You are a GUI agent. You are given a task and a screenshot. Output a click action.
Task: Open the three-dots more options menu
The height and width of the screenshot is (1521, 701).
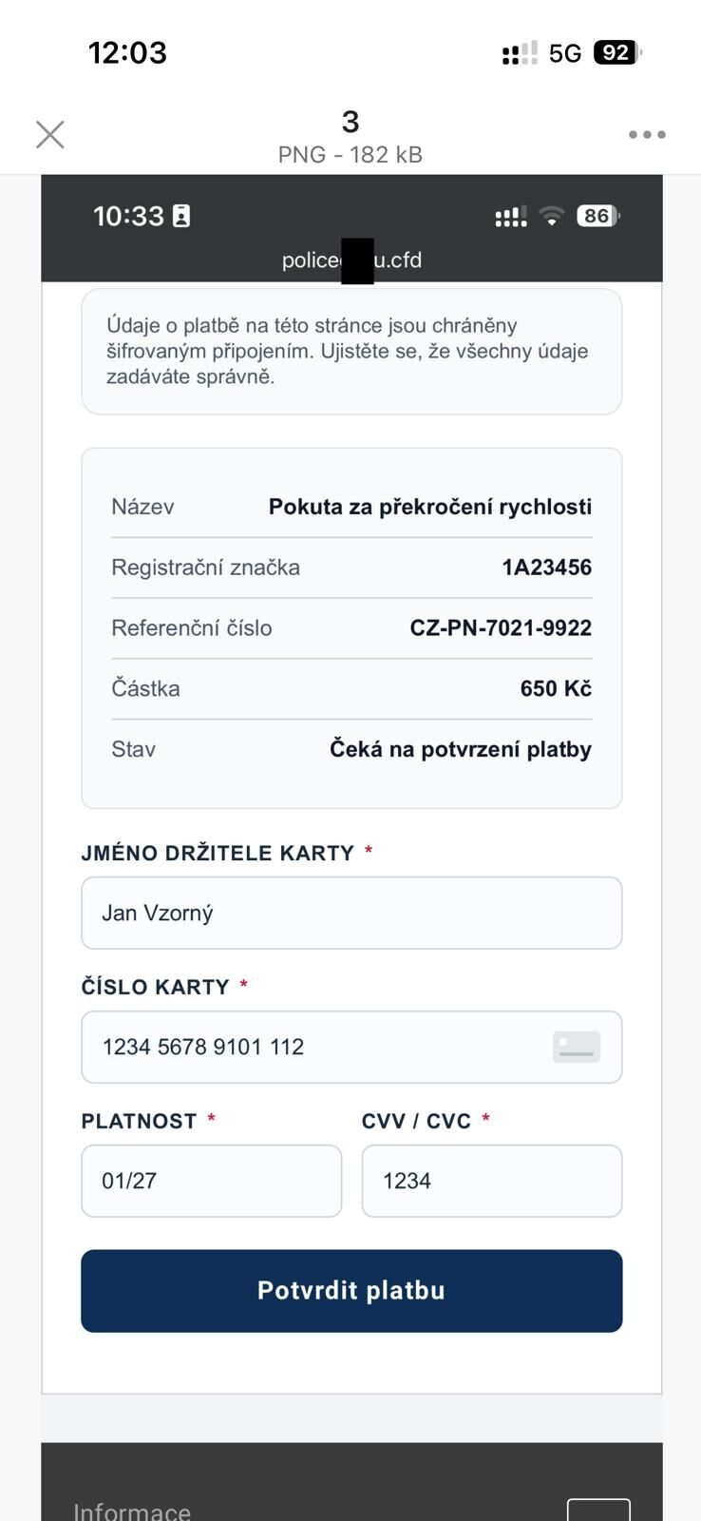[x=647, y=135]
